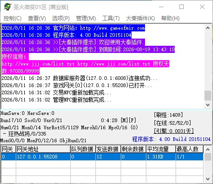The width and height of the screenshot is (213, 184).
Task: Maximize the 圣火微变01区 window
Action: (181, 7)
